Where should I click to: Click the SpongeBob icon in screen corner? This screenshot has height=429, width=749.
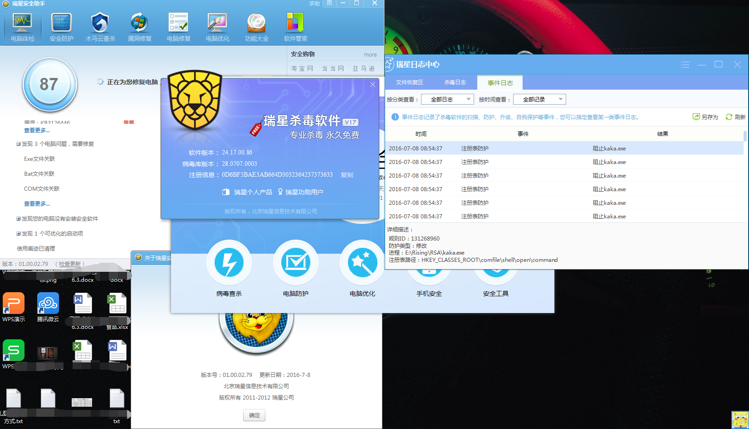(x=740, y=420)
